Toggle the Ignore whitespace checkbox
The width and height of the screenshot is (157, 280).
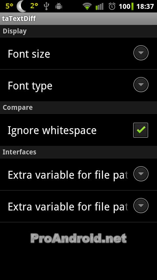pos(141,130)
